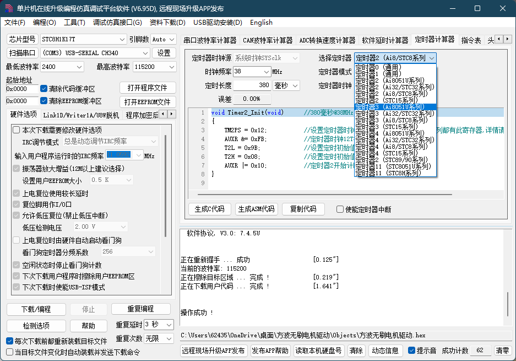
Task: Click the STC-ISP app icon in title bar
Action: click(x=9, y=8)
